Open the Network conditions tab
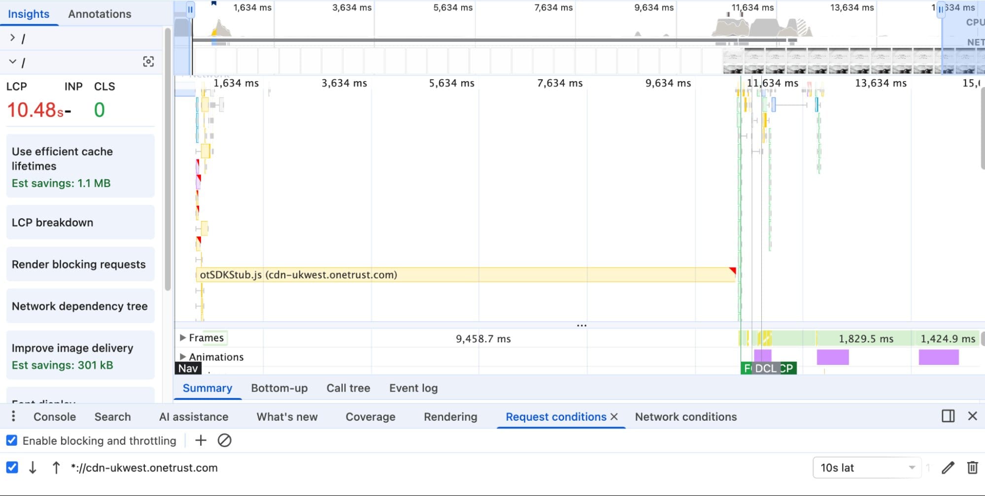Screen dimensions: 985x496 (685, 417)
